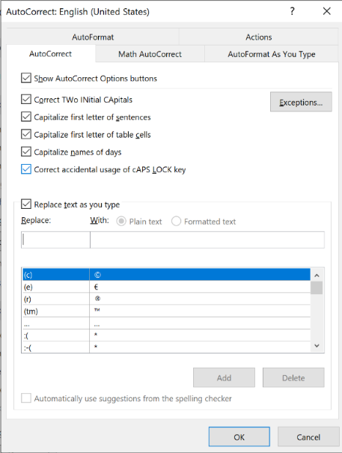
Task: Switch to the AutoFormat tab
Action: coord(93,37)
